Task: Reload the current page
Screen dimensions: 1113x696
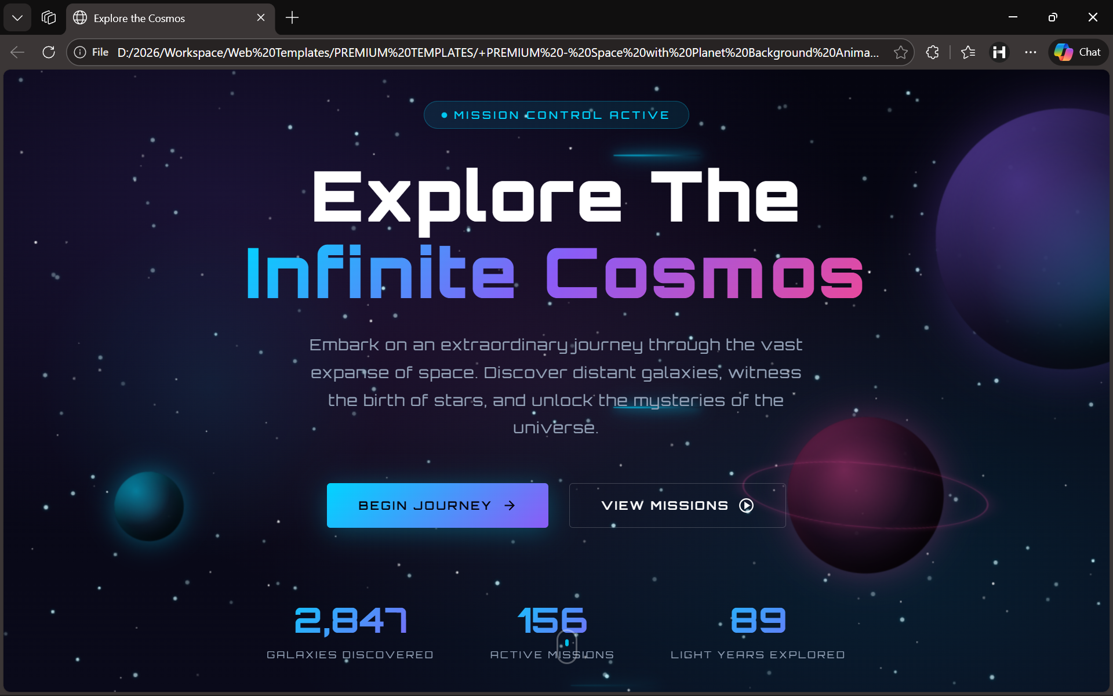Action: pos(49,52)
